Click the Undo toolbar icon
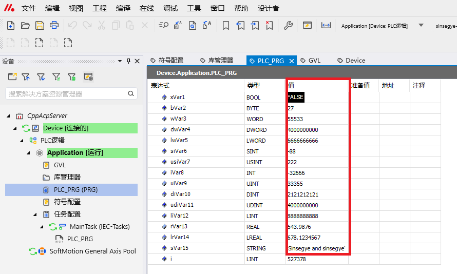The image size is (457, 274). [72, 25]
